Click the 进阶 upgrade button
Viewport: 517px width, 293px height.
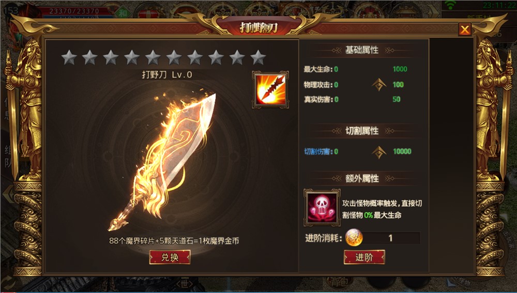[364, 257]
